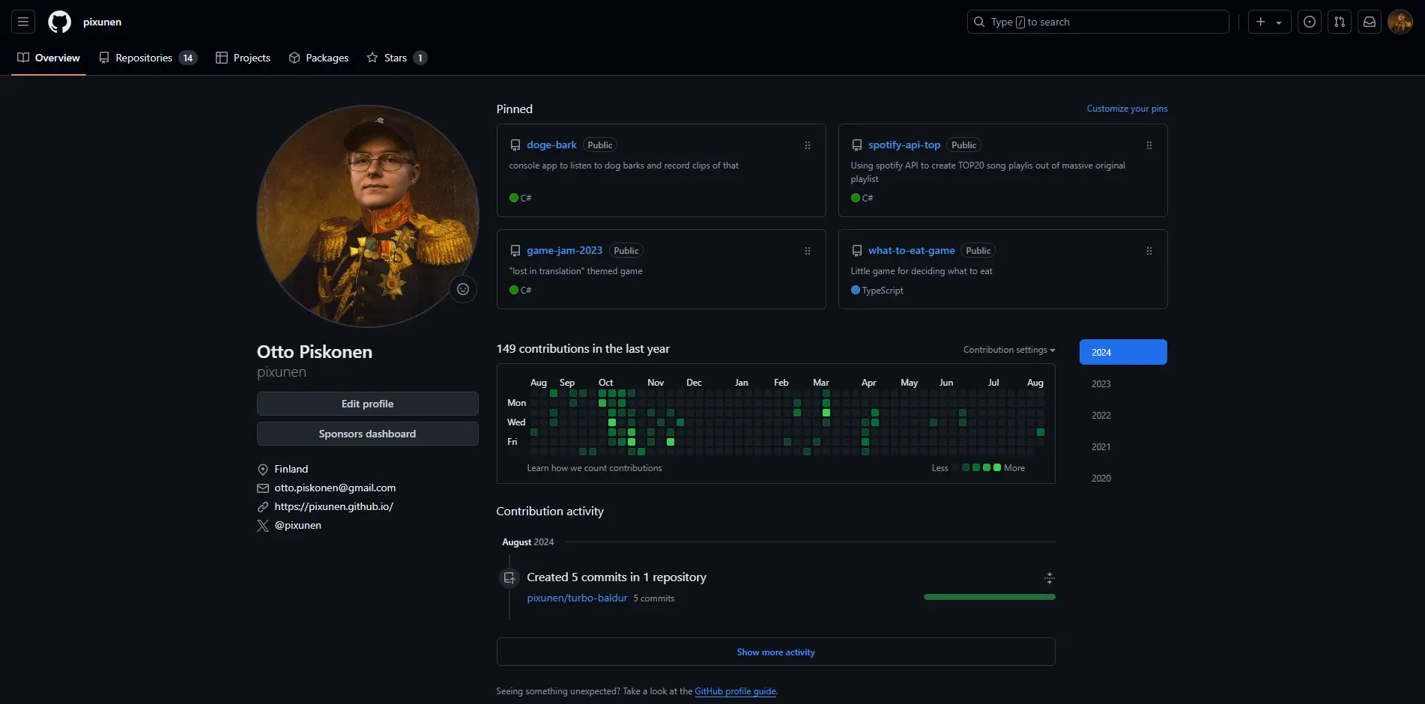
Task: Switch to the Overview tab
Action: 49,58
